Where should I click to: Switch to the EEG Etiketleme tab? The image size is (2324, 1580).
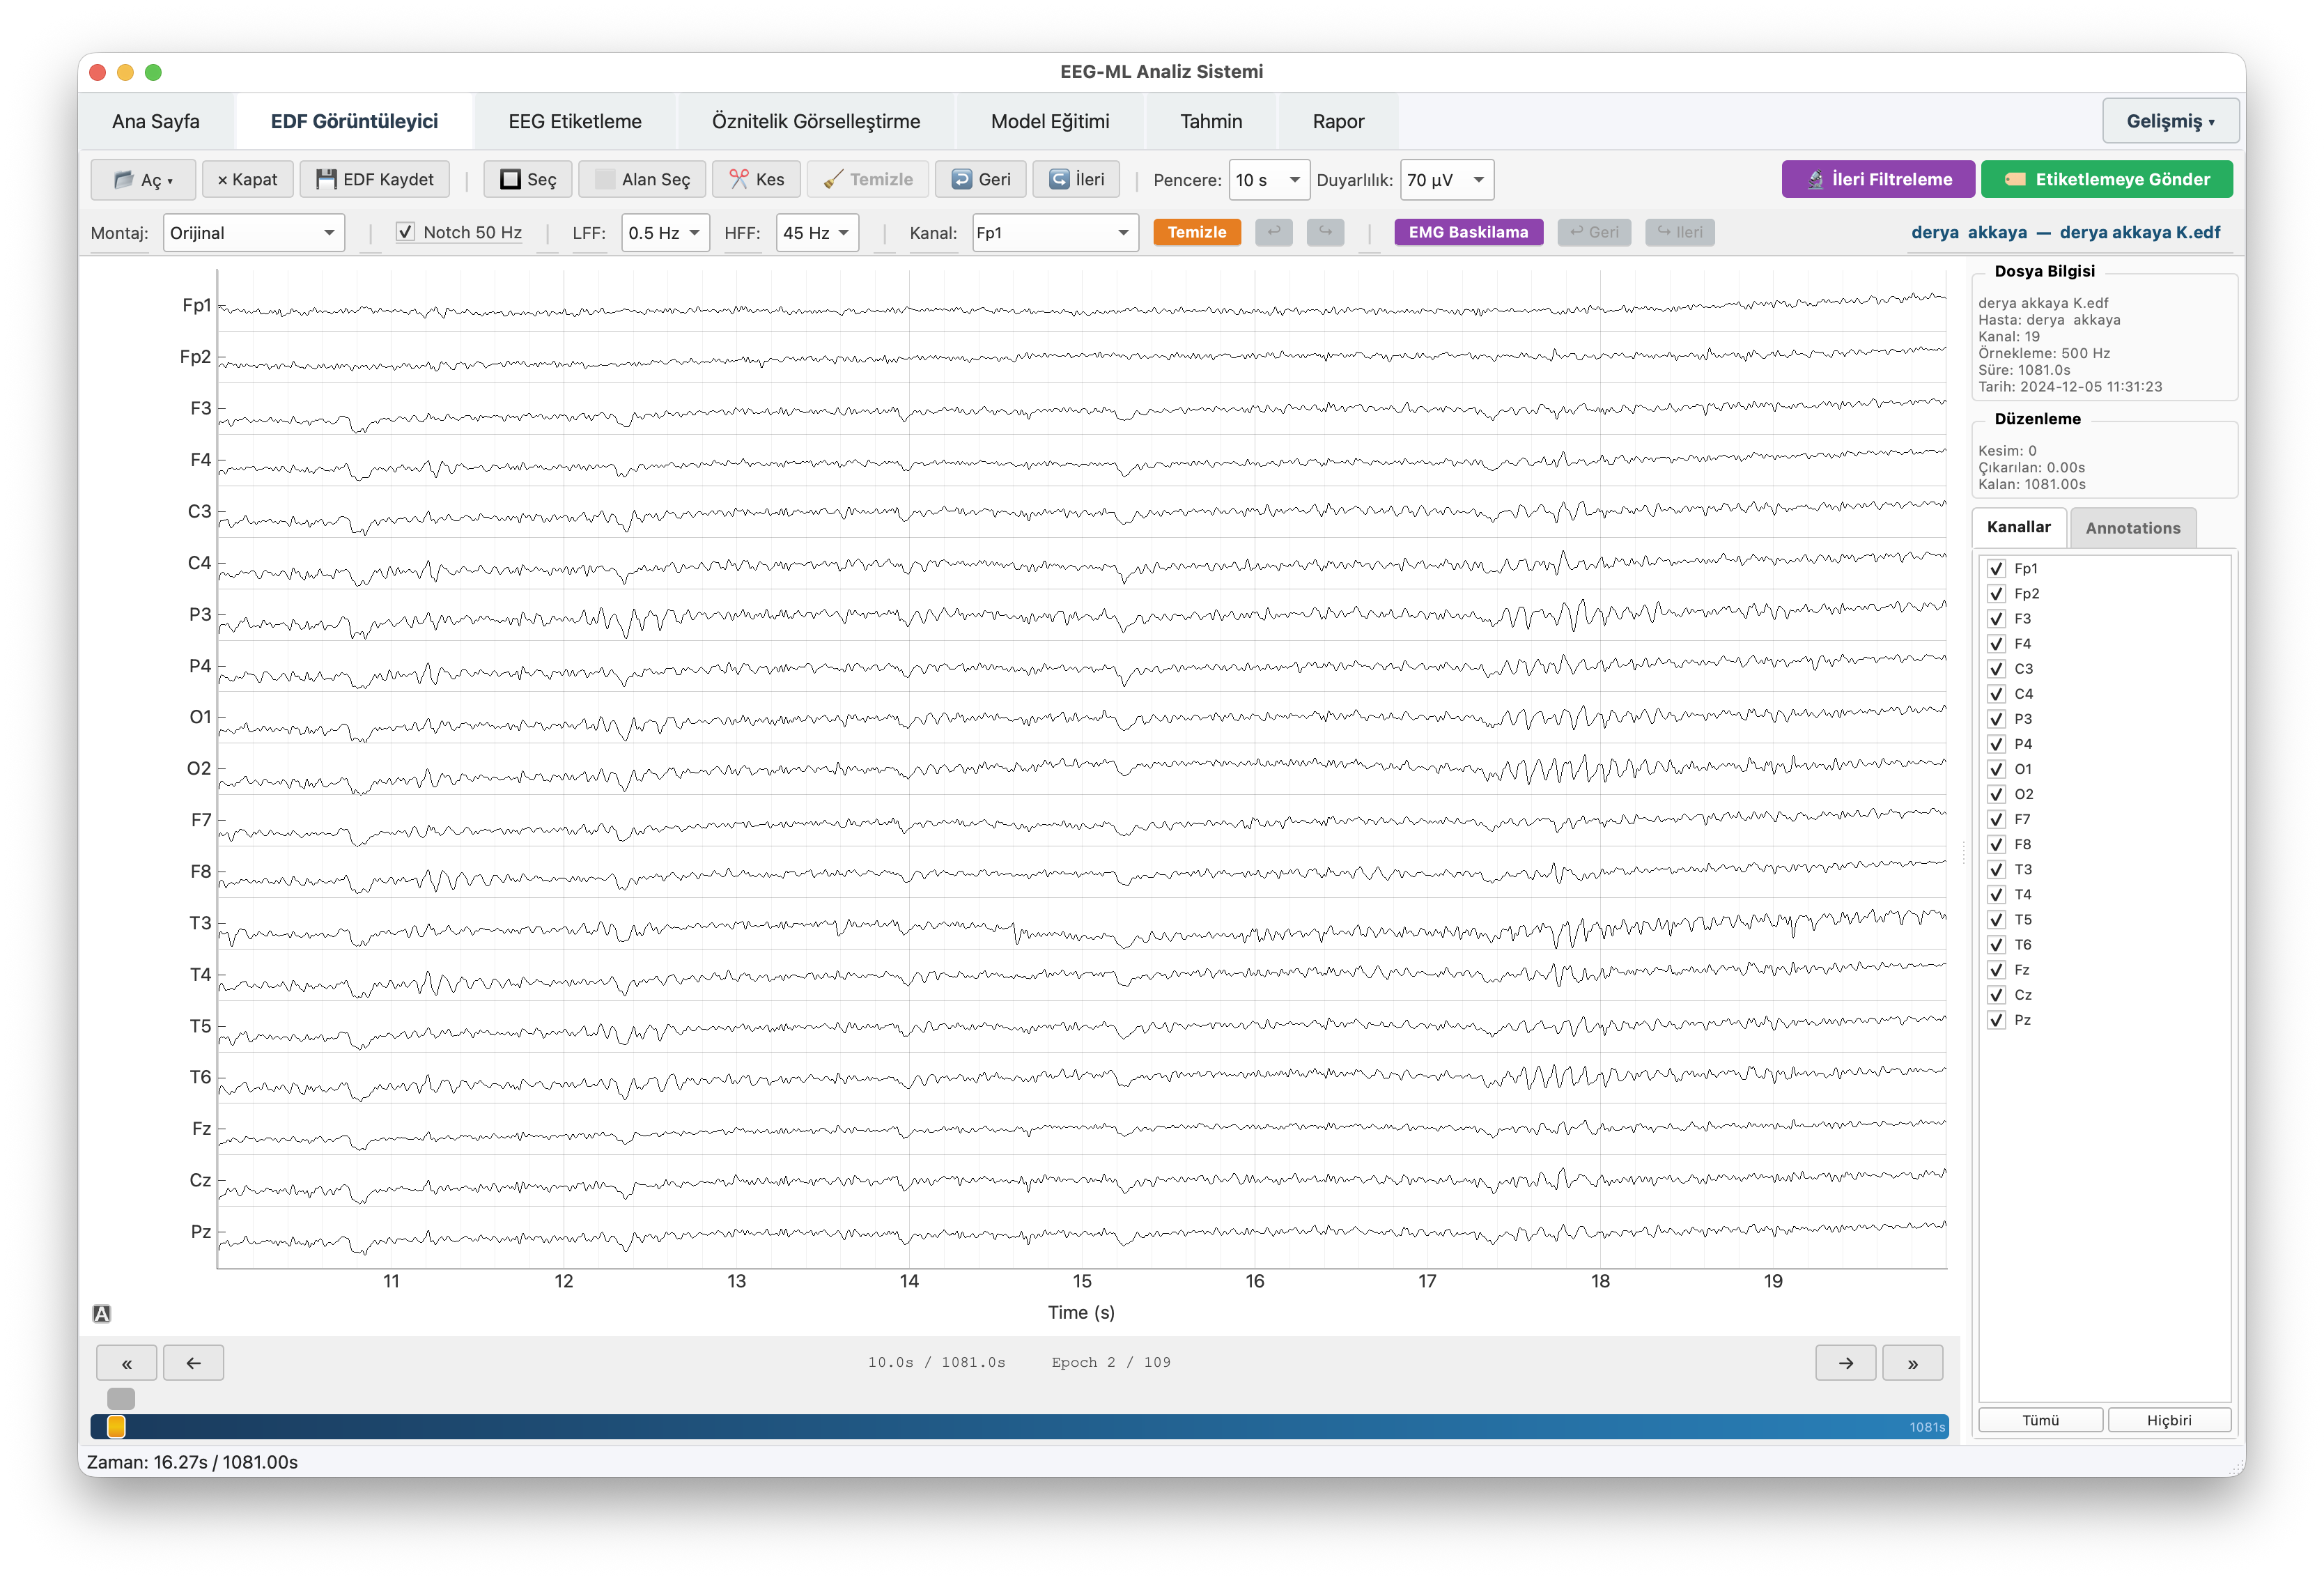point(574,122)
